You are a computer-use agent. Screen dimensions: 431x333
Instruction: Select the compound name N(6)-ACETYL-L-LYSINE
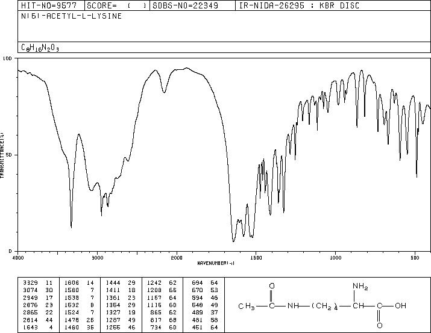point(72,16)
